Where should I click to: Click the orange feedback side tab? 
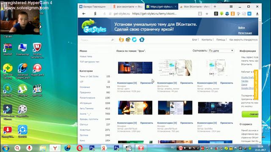tap(256, 84)
